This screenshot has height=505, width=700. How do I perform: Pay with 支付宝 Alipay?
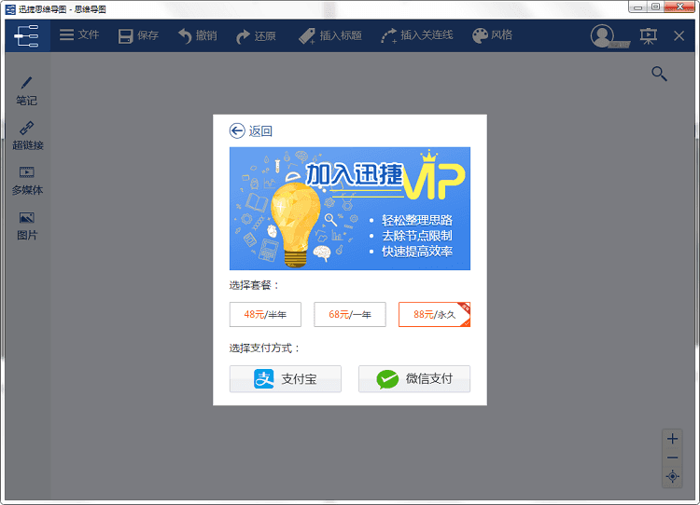point(286,379)
